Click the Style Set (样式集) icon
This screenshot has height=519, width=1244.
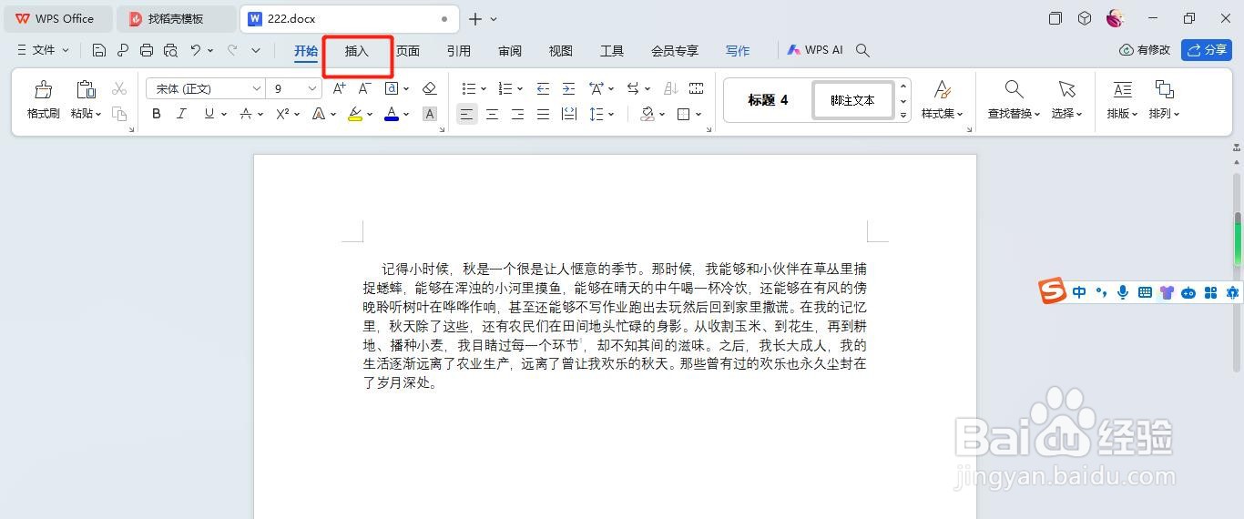(943, 89)
